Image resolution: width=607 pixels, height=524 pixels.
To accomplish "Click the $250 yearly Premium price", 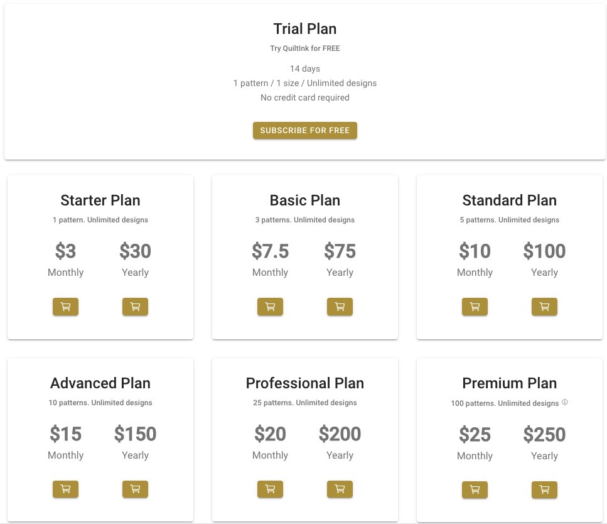I will tap(544, 434).
